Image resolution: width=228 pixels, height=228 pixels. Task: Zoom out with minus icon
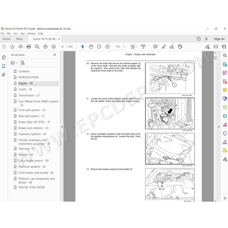[99, 47]
